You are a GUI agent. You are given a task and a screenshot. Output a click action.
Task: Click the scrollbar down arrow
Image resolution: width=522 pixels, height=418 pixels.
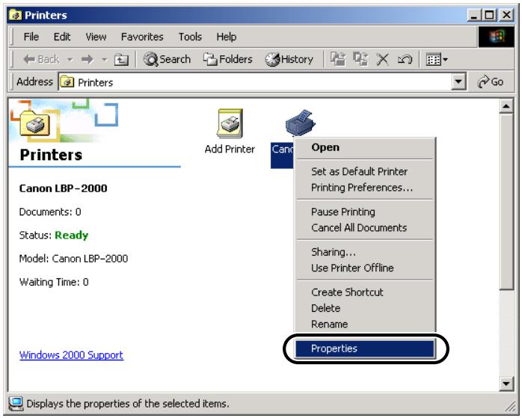click(x=506, y=384)
